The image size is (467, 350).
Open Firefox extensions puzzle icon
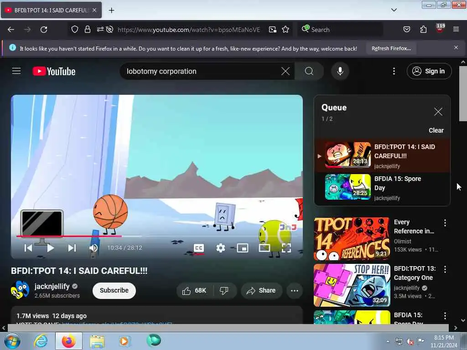click(x=423, y=29)
